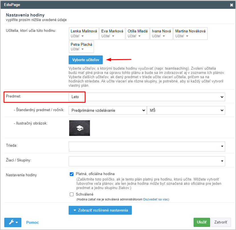236x230 pixels.
Task: Open the role arrow under Lenka Malinová
Action: coord(83,36)
